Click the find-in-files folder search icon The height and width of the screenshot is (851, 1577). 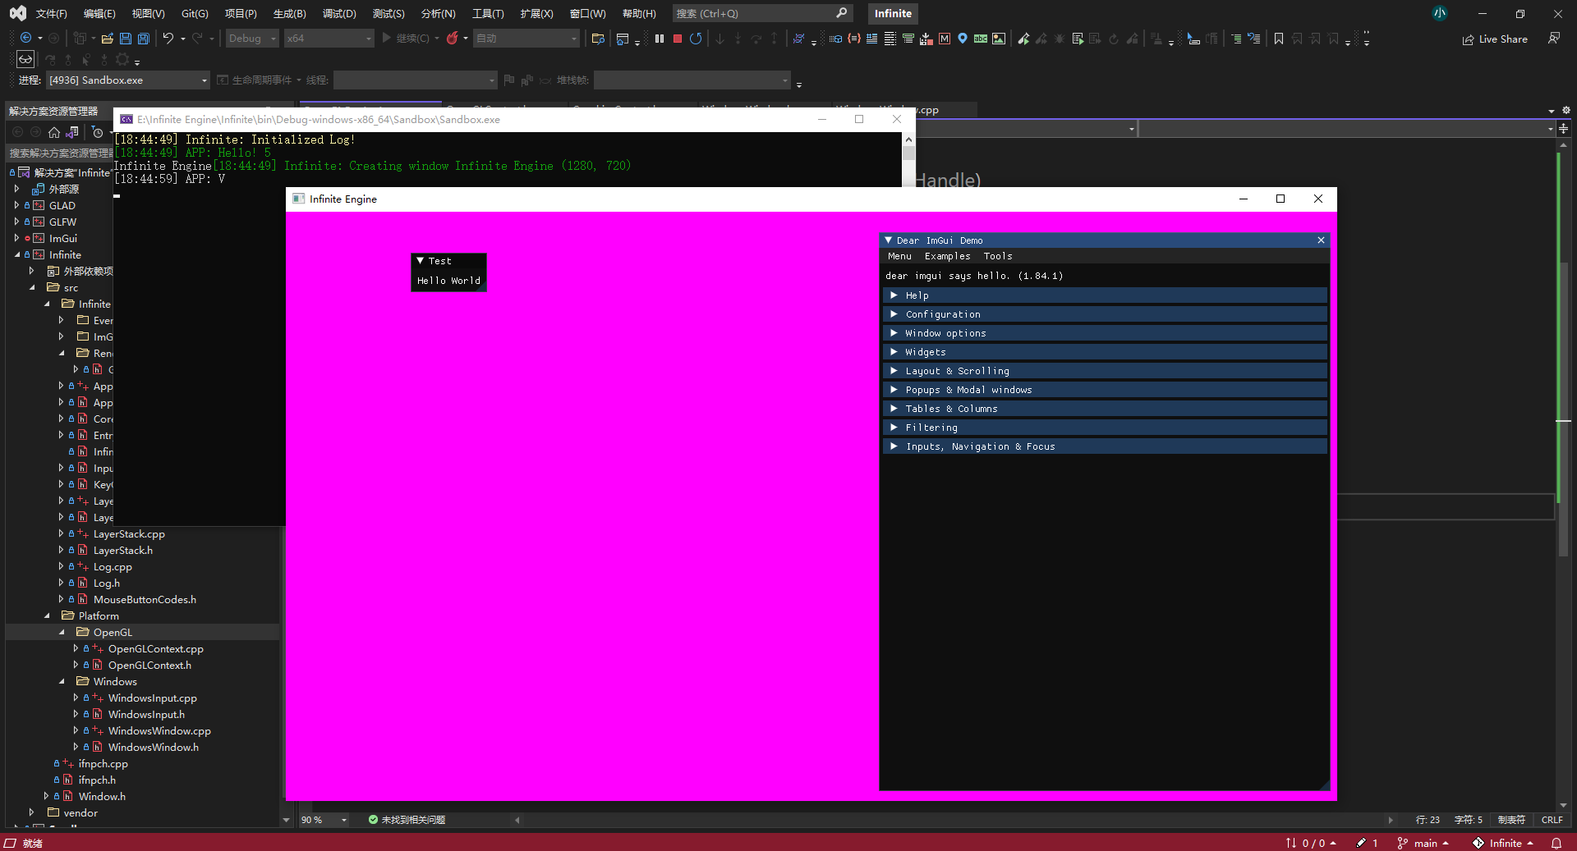point(598,38)
